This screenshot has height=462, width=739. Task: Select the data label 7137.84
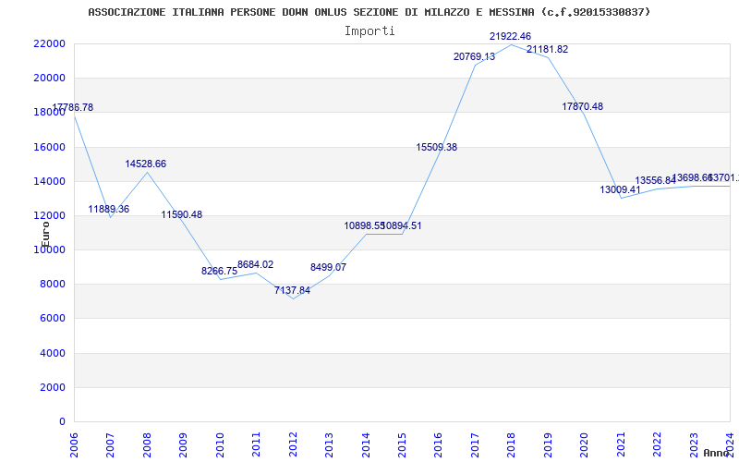pos(292,290)
